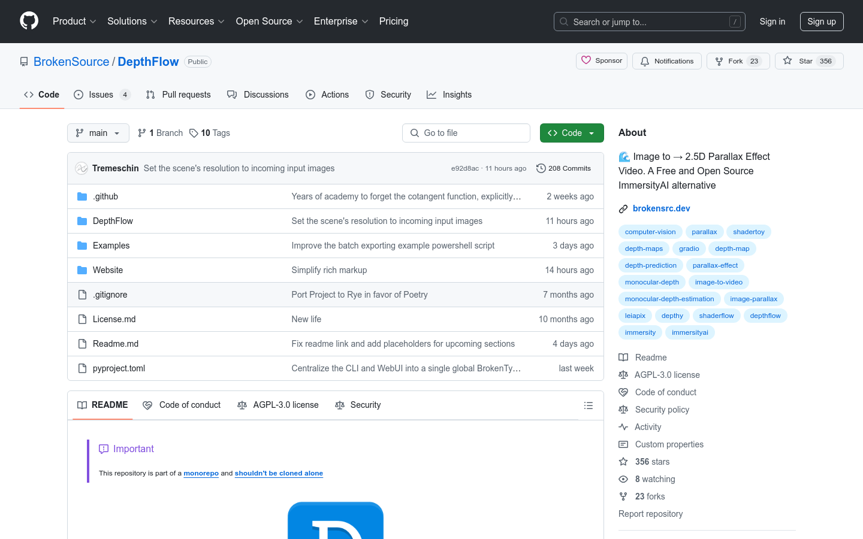Open the monorepo link in README
Image resolution: width=863 pixels, height=539 pixels.
201,473
